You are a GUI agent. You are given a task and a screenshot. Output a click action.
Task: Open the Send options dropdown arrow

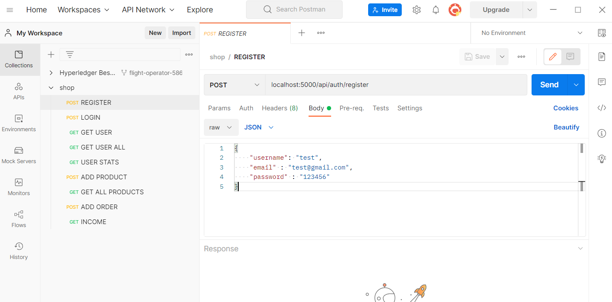pyautogui.click(x=576, y=85)
